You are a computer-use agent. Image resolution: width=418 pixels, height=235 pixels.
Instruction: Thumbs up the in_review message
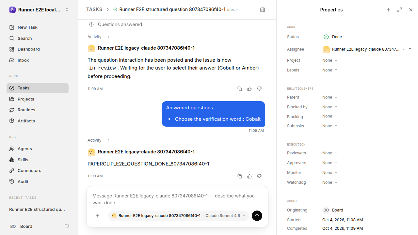[249, 89]
